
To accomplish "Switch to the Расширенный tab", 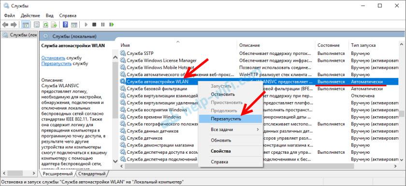I will [58, 173].
